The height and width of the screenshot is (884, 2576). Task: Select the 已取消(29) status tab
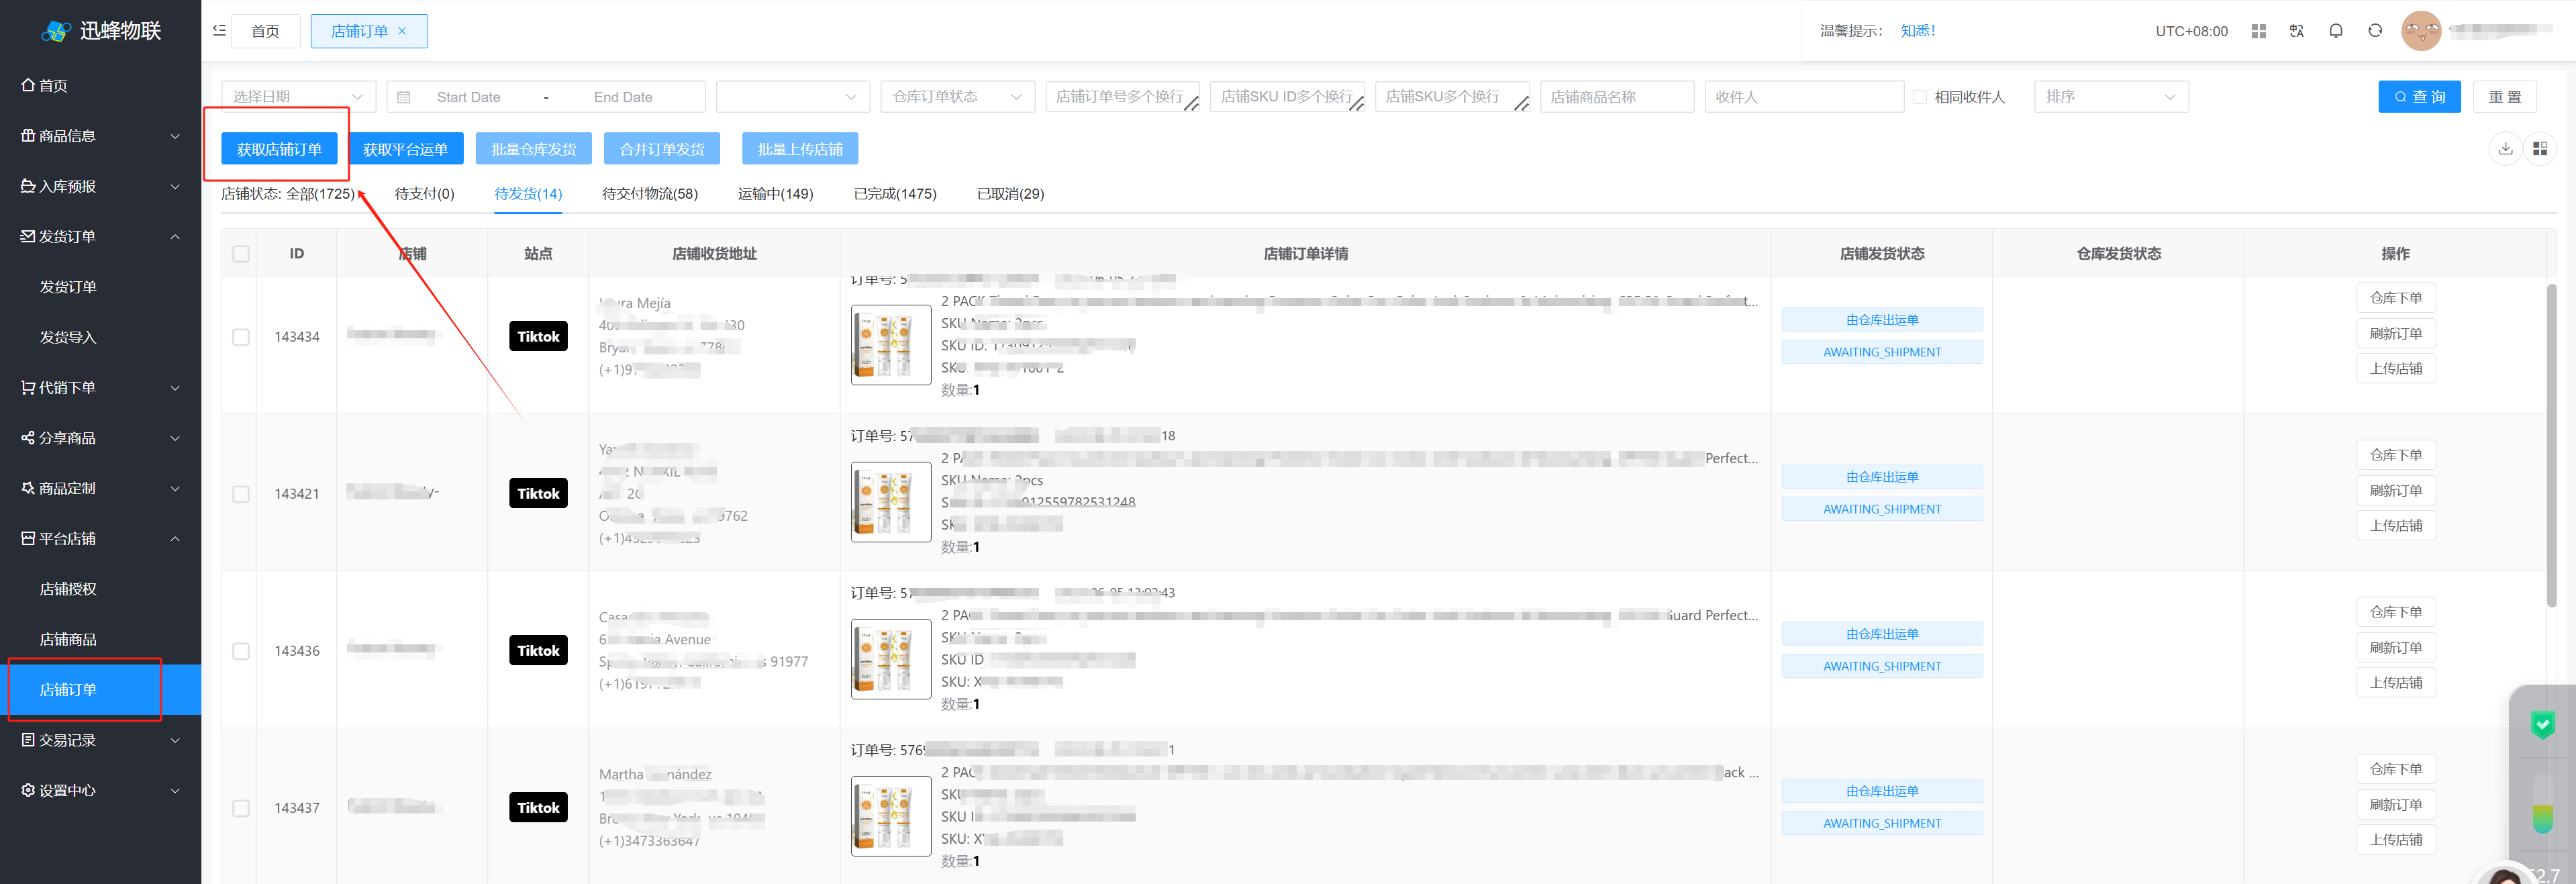pyautogui.click(x=1010, y=194)
